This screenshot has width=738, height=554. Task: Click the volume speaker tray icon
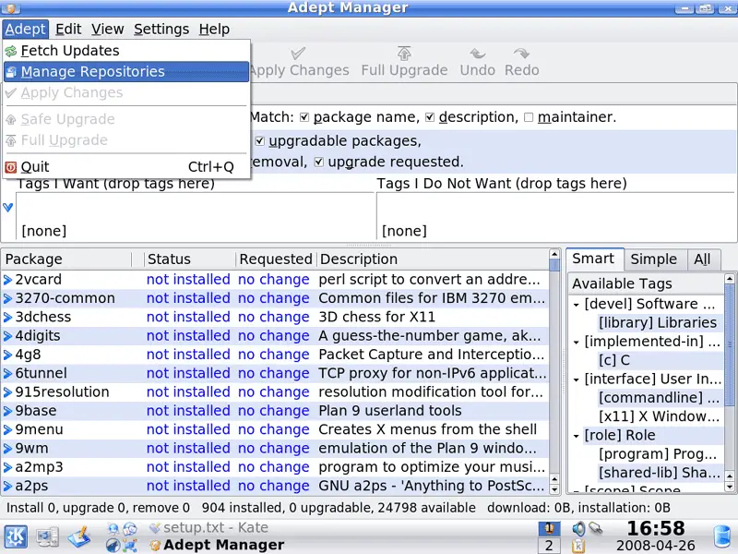(x=578, y=529)
